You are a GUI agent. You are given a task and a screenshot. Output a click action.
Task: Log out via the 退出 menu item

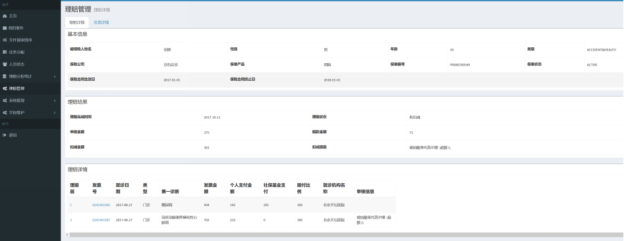pyautogui.click(x=30, y=135)
